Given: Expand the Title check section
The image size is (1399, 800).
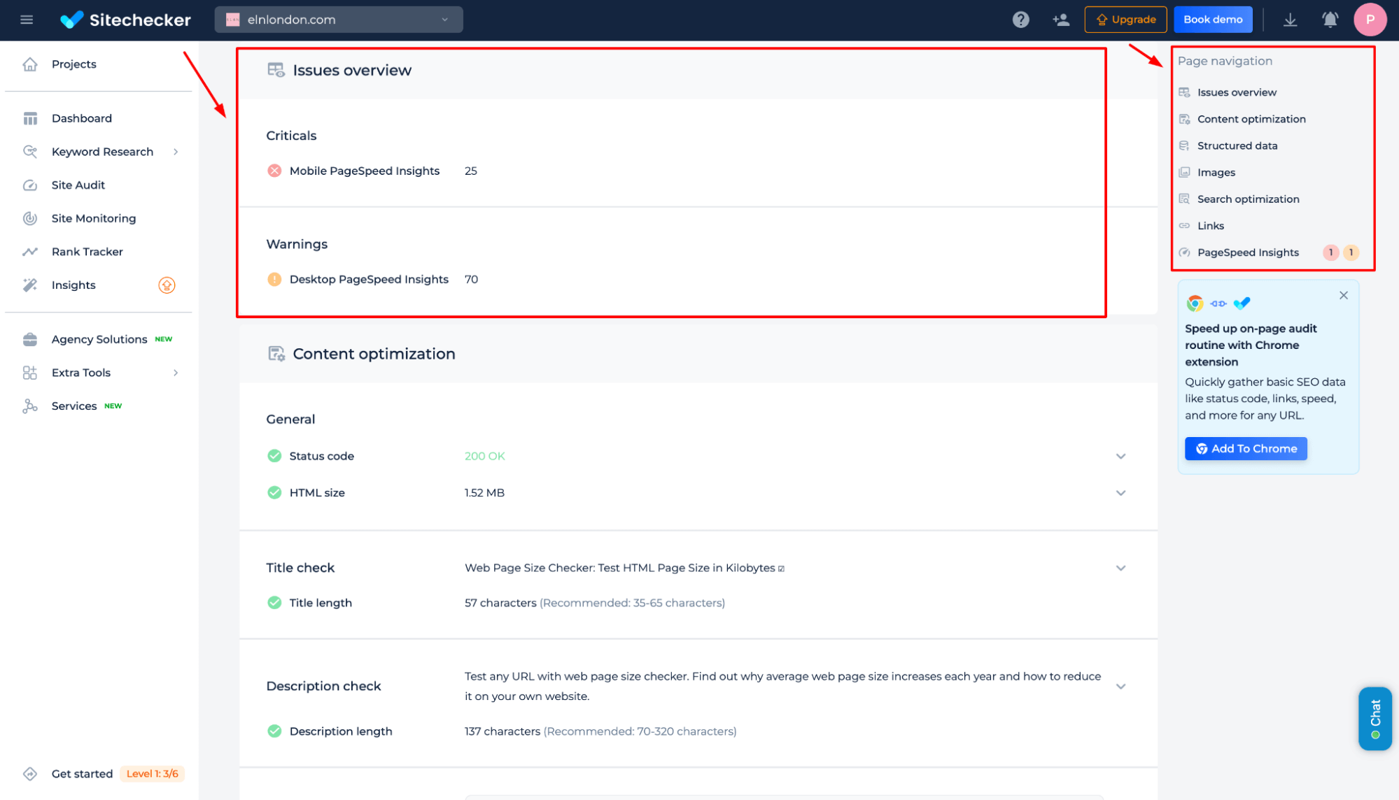Looking at the screenshot, I should [1120, 568].
